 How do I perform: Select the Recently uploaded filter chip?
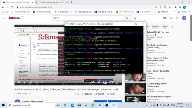(x=165, y=27)
